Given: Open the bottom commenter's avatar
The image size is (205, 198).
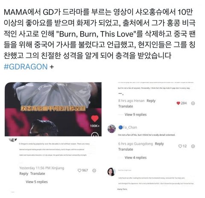Looking at the screenshot, I should point(111,172).
